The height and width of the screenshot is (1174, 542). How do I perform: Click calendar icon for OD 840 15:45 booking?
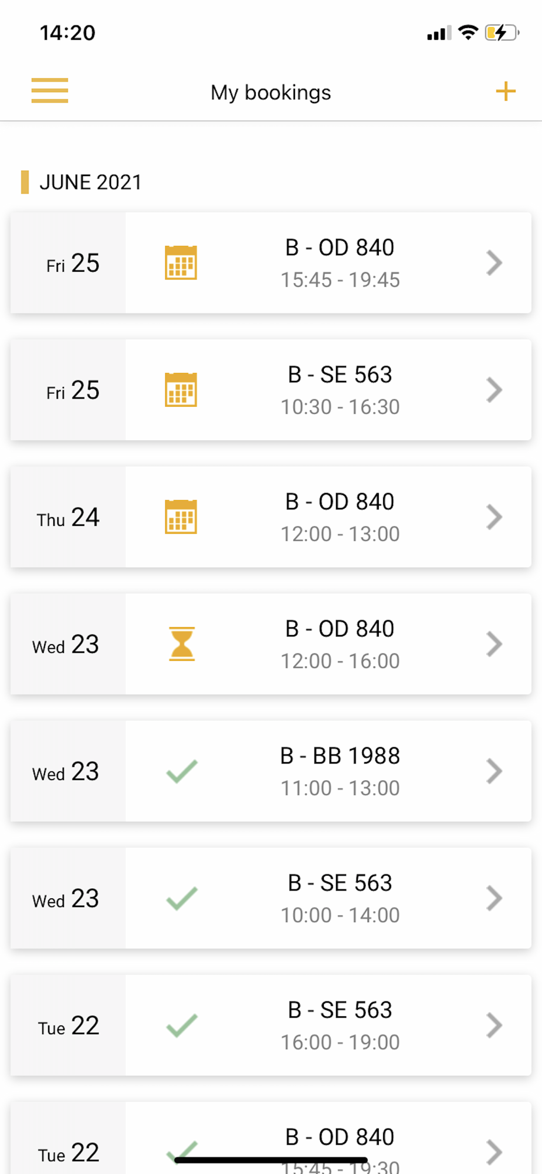point(181,262)
